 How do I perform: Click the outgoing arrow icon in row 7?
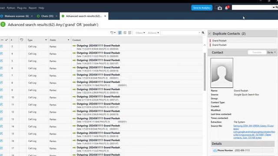coord(74,75)
